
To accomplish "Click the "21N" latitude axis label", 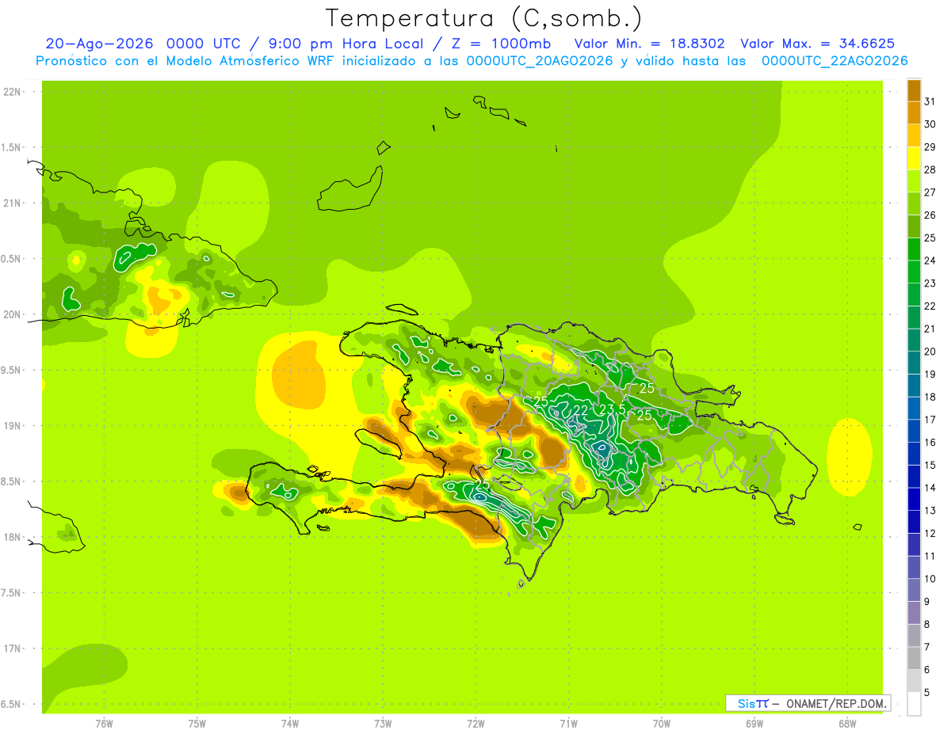I will 13,203.
